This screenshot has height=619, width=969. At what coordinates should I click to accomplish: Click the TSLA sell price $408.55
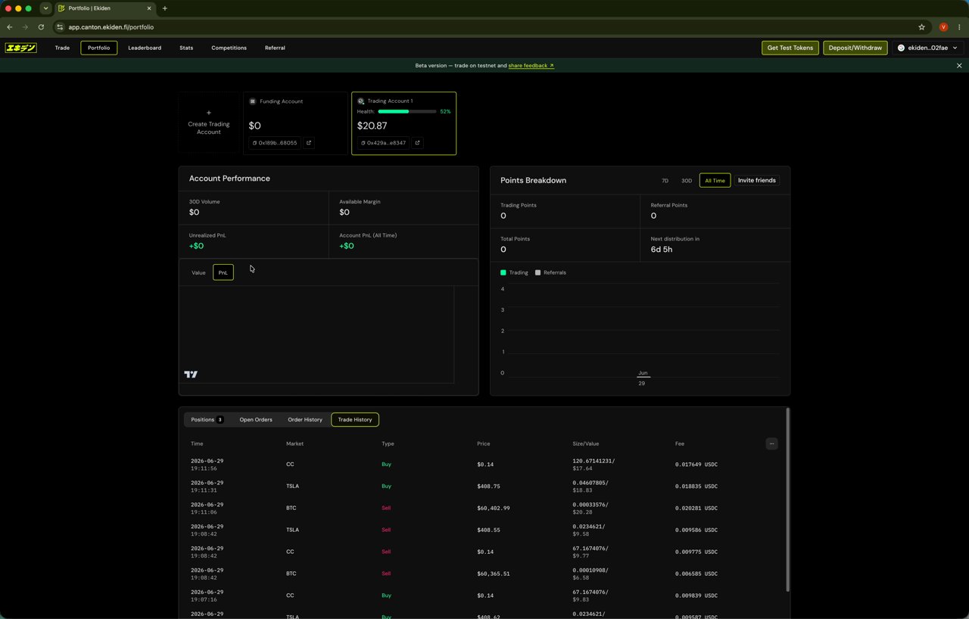[488, 530]
